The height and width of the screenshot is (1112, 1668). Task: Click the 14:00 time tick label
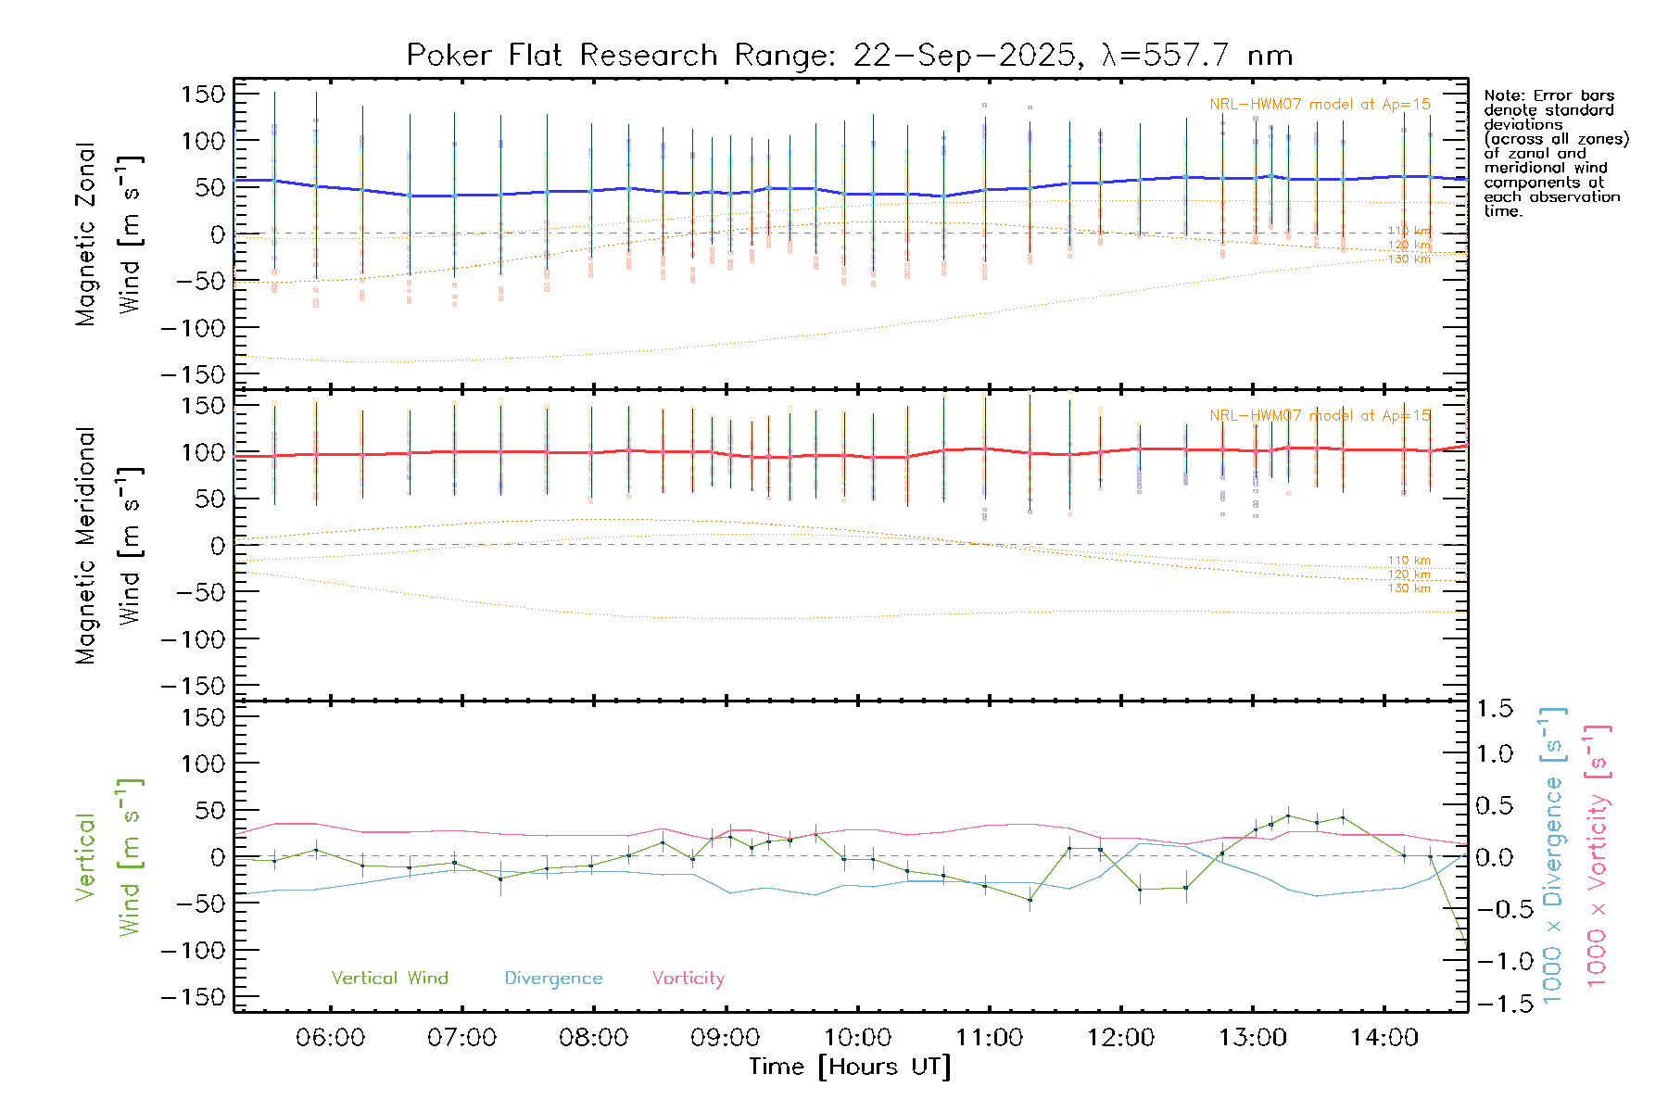point(1384,1038)
